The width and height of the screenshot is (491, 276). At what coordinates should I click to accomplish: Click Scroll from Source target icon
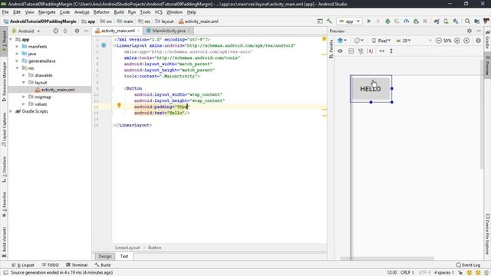[x=55, y=31]
